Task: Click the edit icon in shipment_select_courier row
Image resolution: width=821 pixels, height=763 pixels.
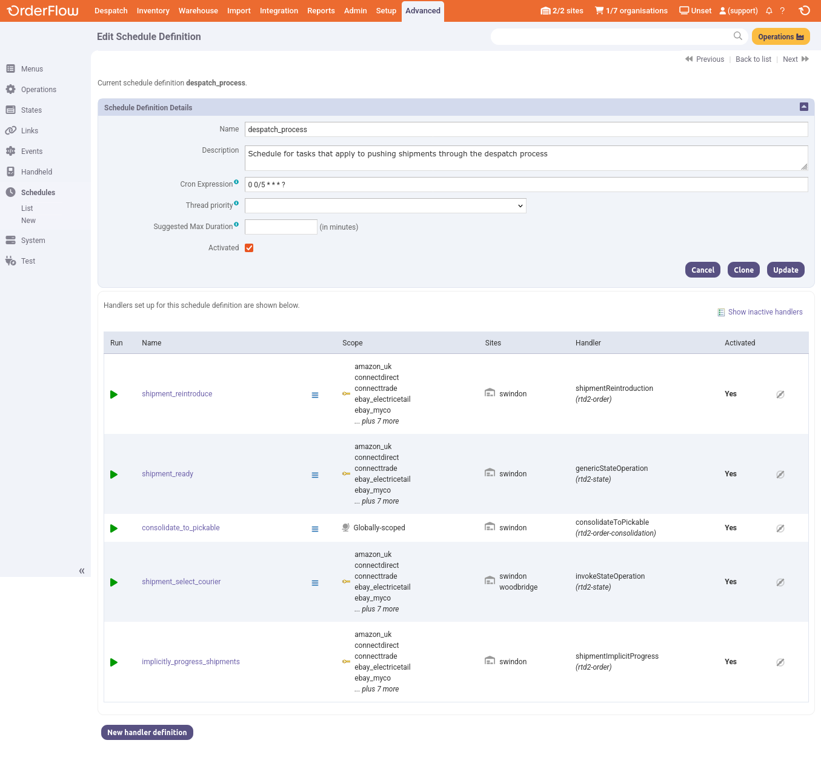Action: coord(780,582)
